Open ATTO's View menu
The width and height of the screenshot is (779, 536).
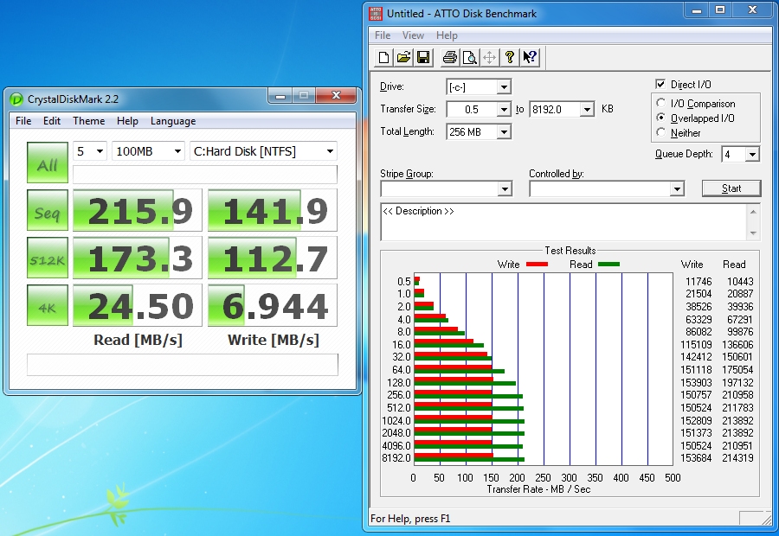point(413,35)
